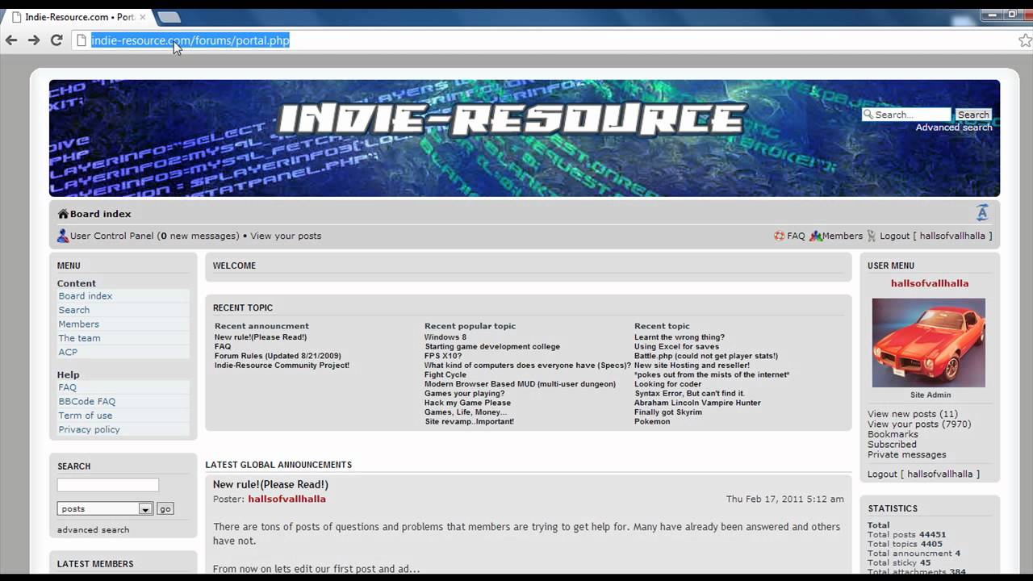The height and width of the screenshot is (581, 1033).
Task: Click the Logout icon in header bar
Action: point(871,236)
